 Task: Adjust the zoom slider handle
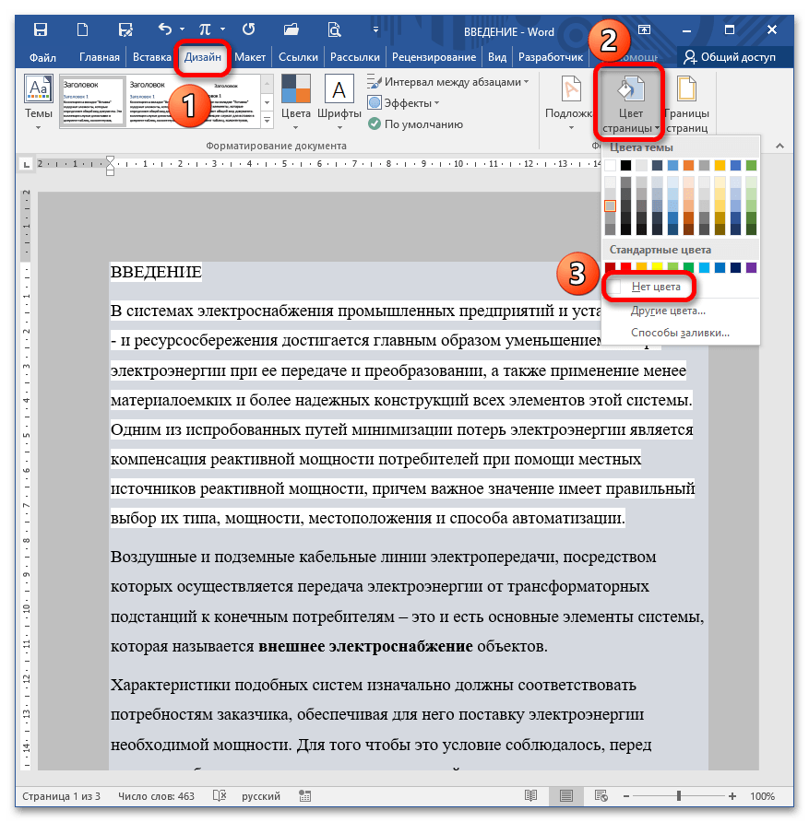click(679, 796)
